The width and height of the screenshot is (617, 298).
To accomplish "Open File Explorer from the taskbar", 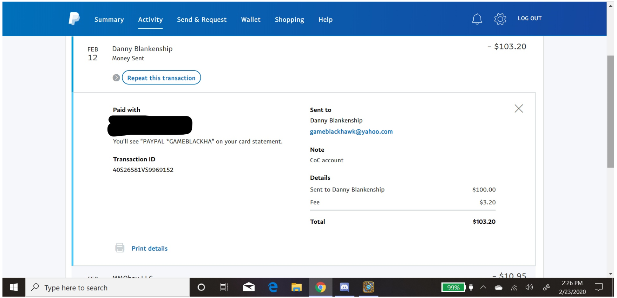I will coord(297,287).
